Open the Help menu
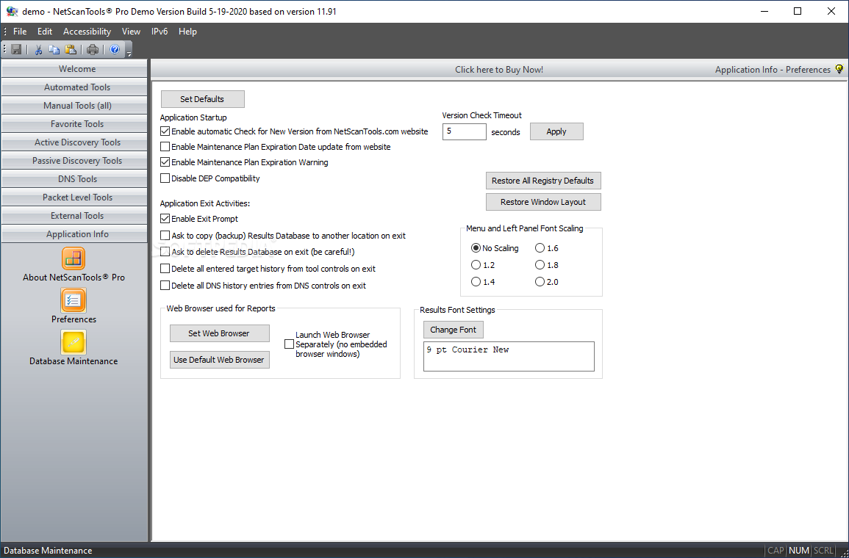 coord(188,32)
